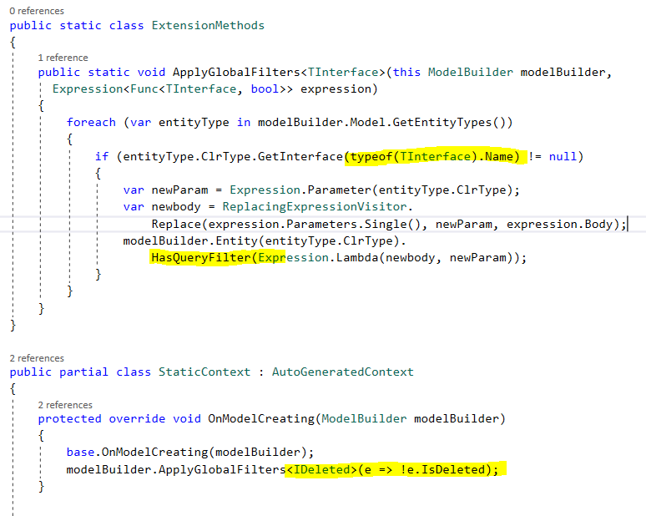646x516 pixels.
Task: Click the highlighted HasQueryFilter call
Action: (x=202, y=258)
